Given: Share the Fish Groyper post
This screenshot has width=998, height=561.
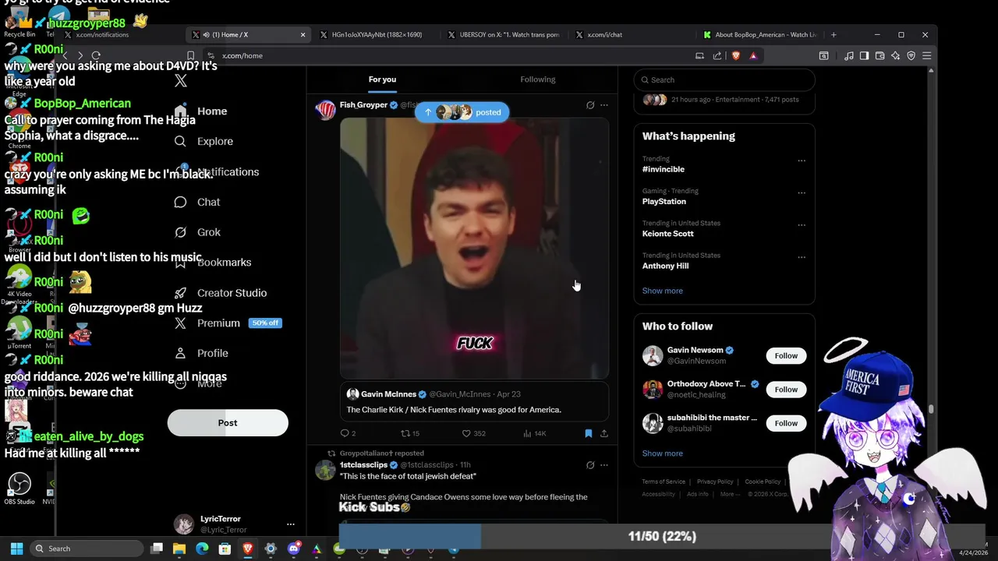Looking at the screenshot, I should (603, 433).
